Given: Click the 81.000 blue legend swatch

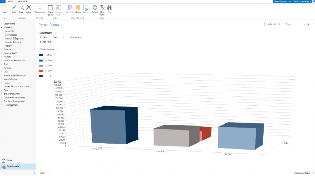Looking at the screenshot, I should (x=41, y=60).
